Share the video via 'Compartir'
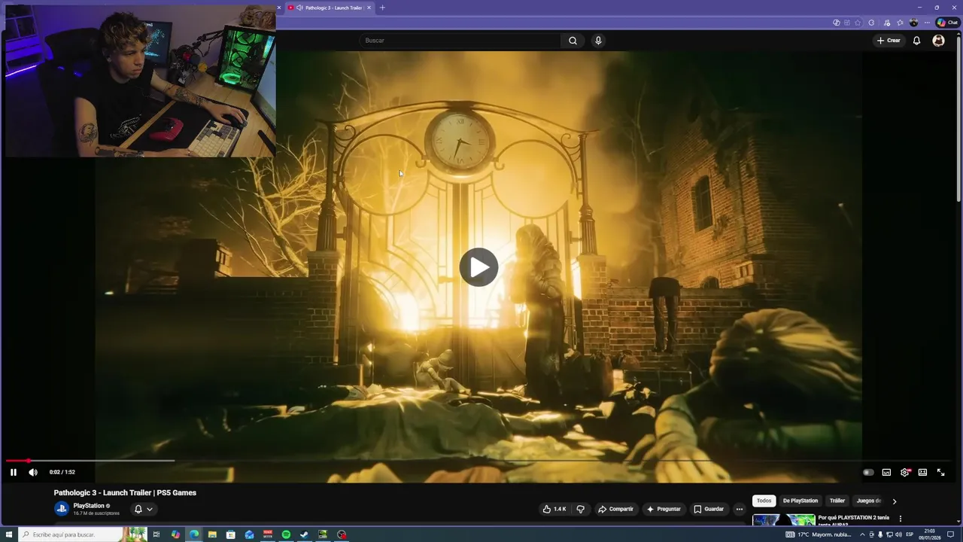 tap(615, 509)
